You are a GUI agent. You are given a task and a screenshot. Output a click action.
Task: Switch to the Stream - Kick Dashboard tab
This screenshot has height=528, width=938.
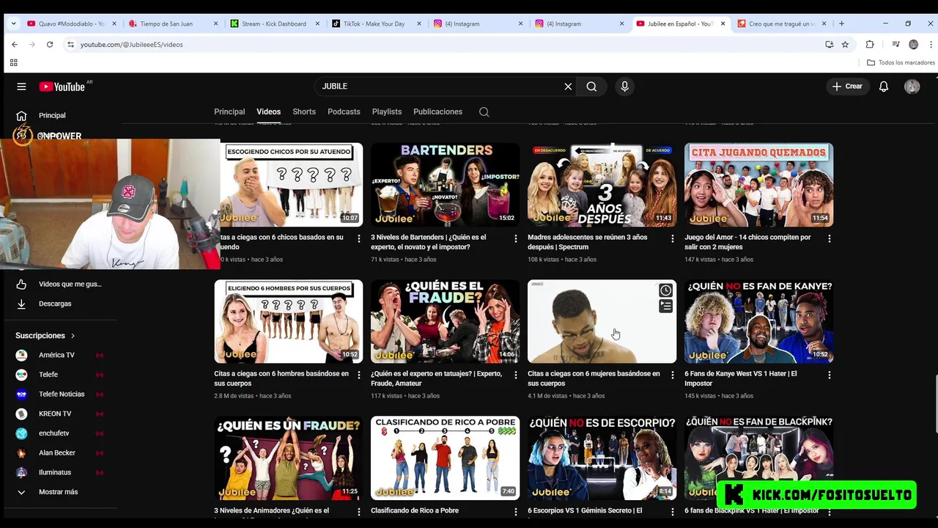273,23
